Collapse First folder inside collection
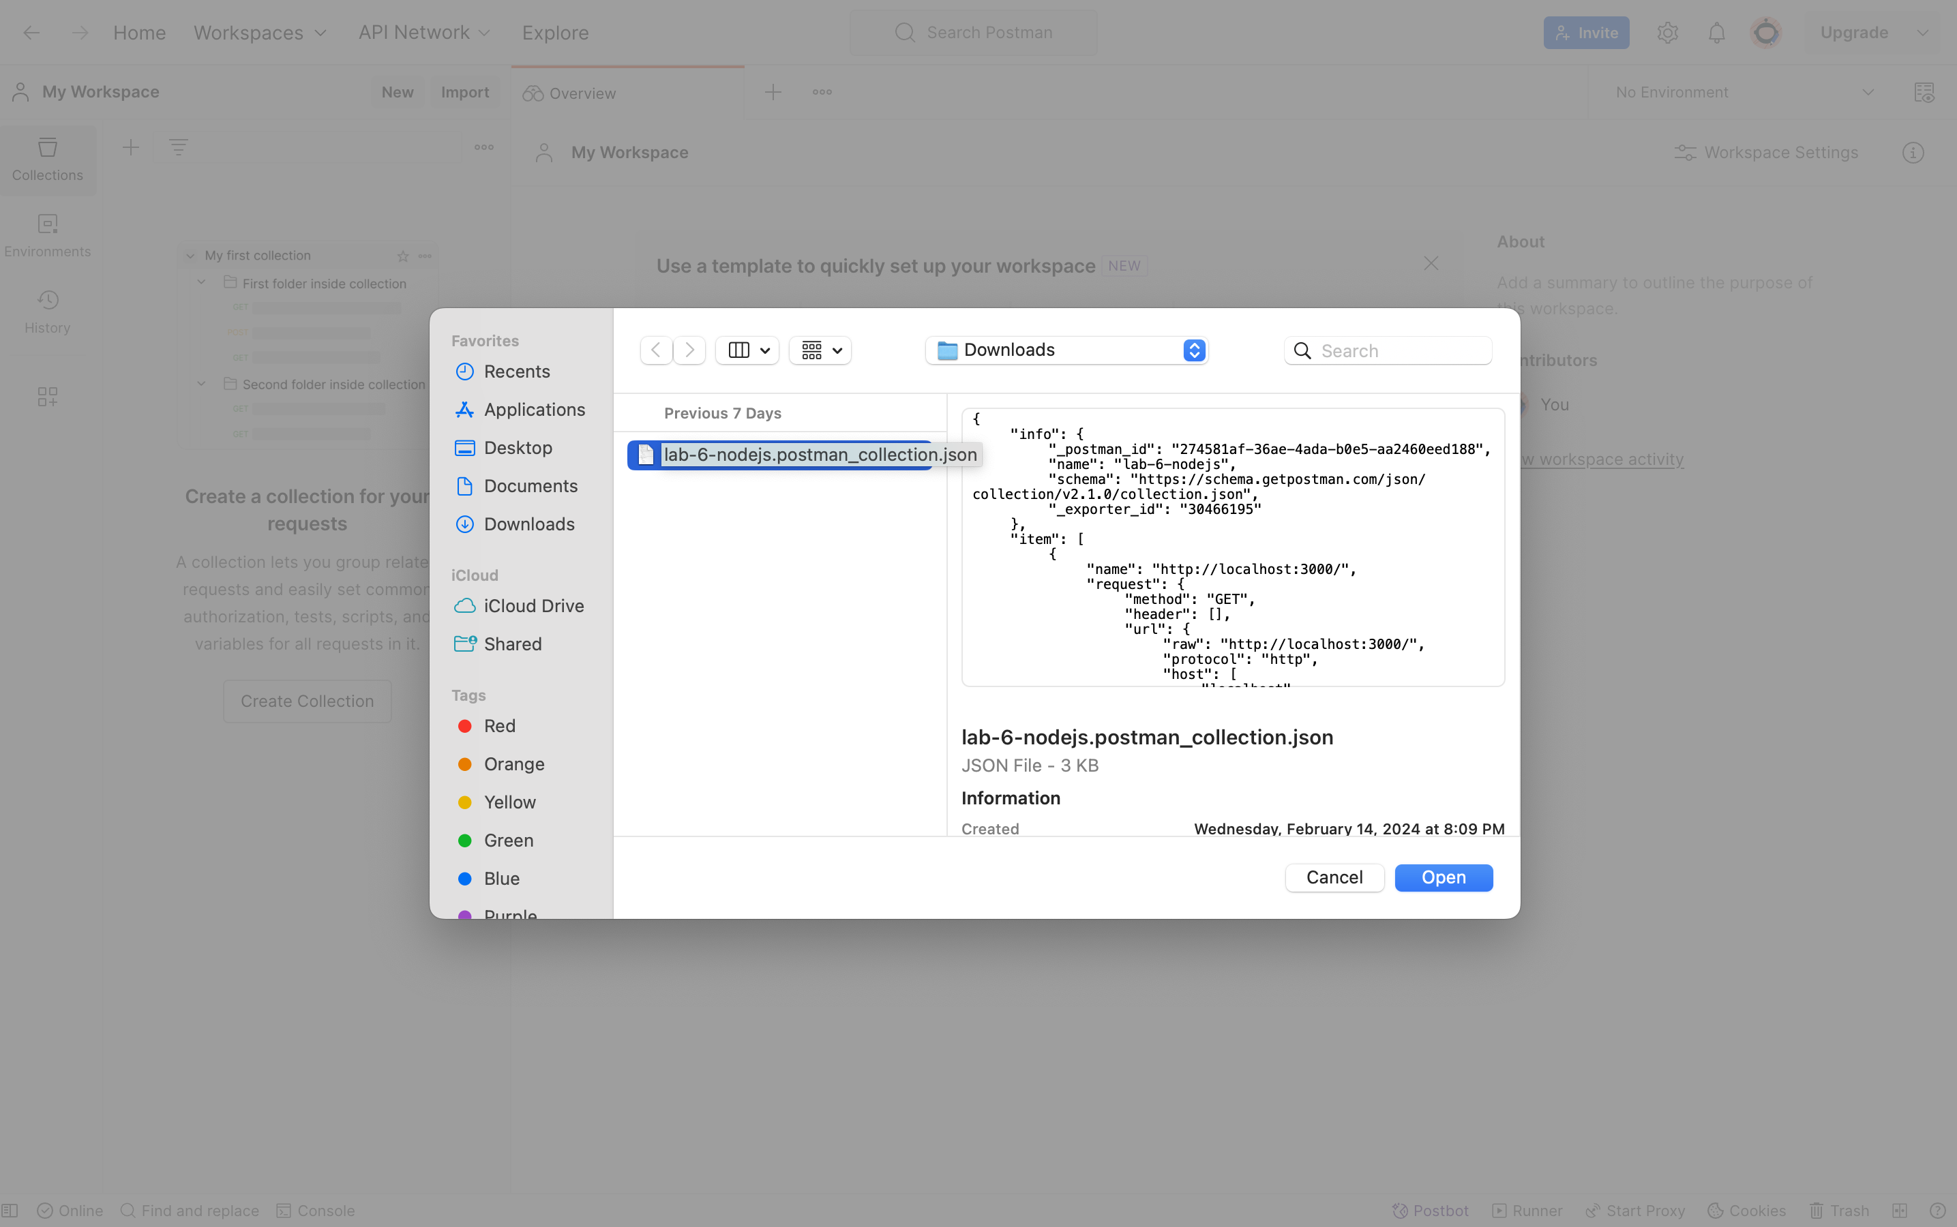 [x=201, y=282]
